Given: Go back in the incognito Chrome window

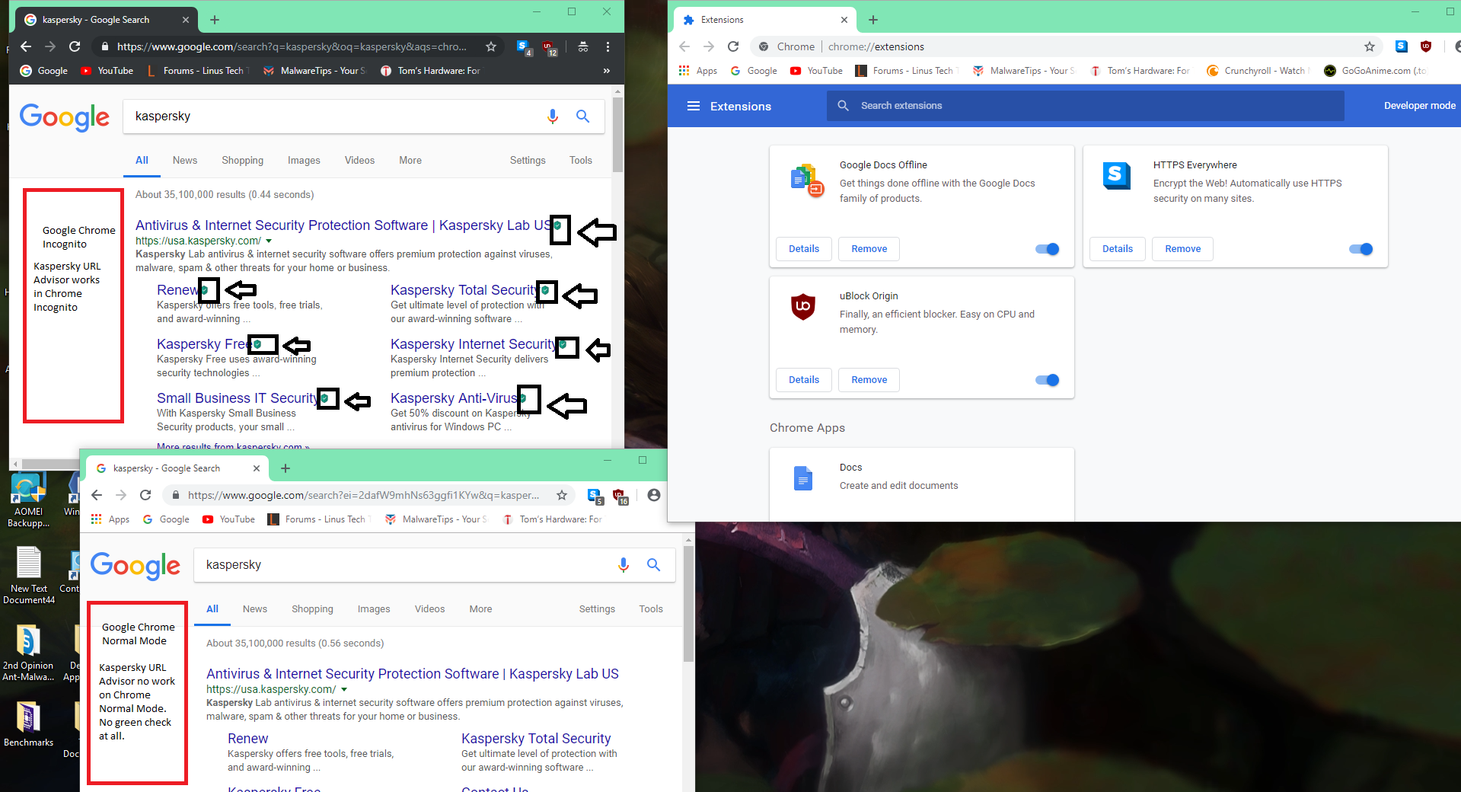Looking at the screenshot, I should [x=26, y=46].
